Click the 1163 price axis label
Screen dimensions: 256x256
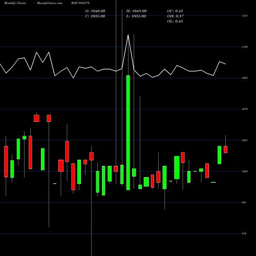245,16
